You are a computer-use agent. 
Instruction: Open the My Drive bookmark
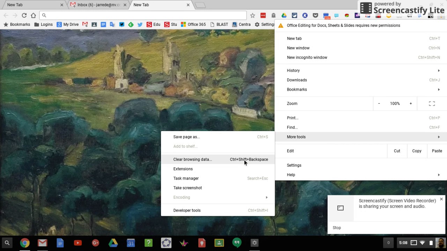(68, 24)
